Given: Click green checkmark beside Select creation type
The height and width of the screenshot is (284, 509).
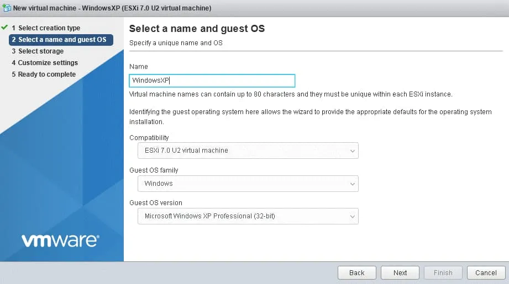Looking at the screenshot, I should pyautogui.click(x=5, y=28).
